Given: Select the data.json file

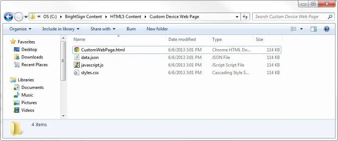Looking at the screenshot, I should pyautogui.click(x=90, y=57).
